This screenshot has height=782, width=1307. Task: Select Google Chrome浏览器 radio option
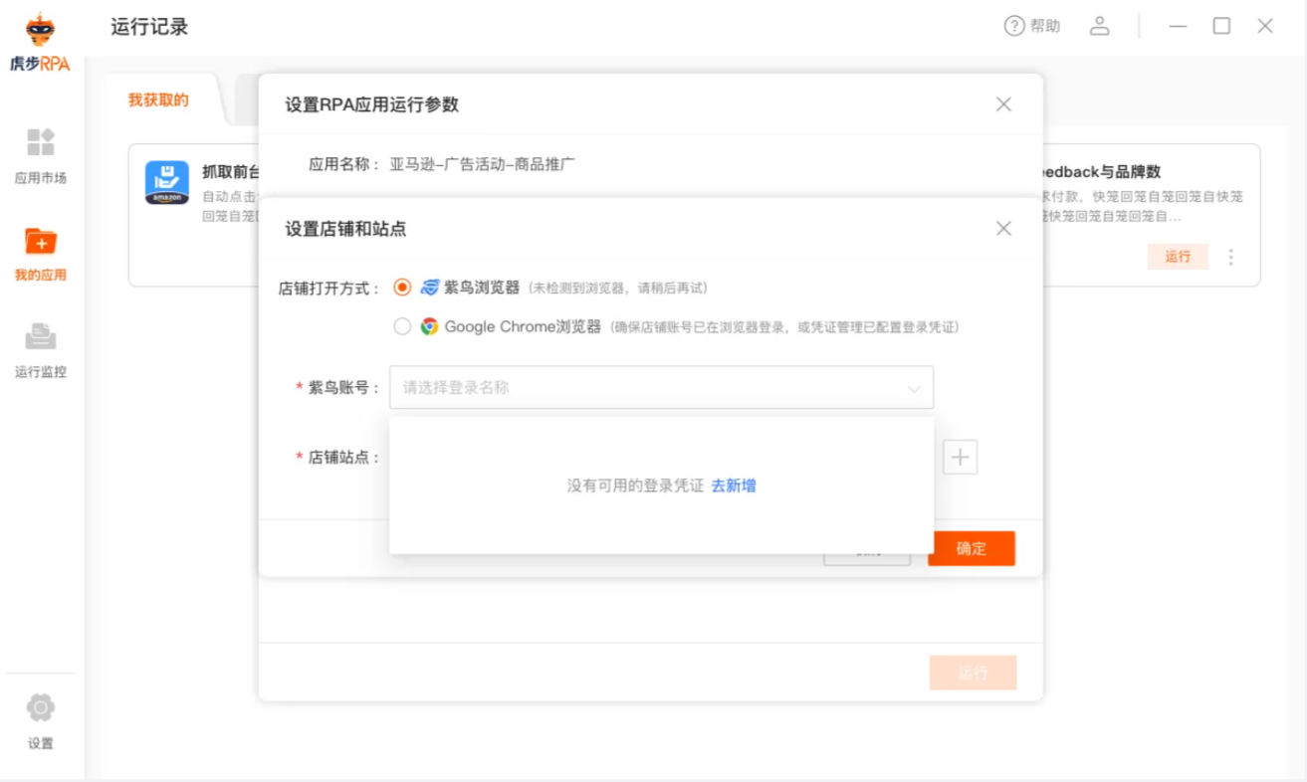click(x=402, y=326)
